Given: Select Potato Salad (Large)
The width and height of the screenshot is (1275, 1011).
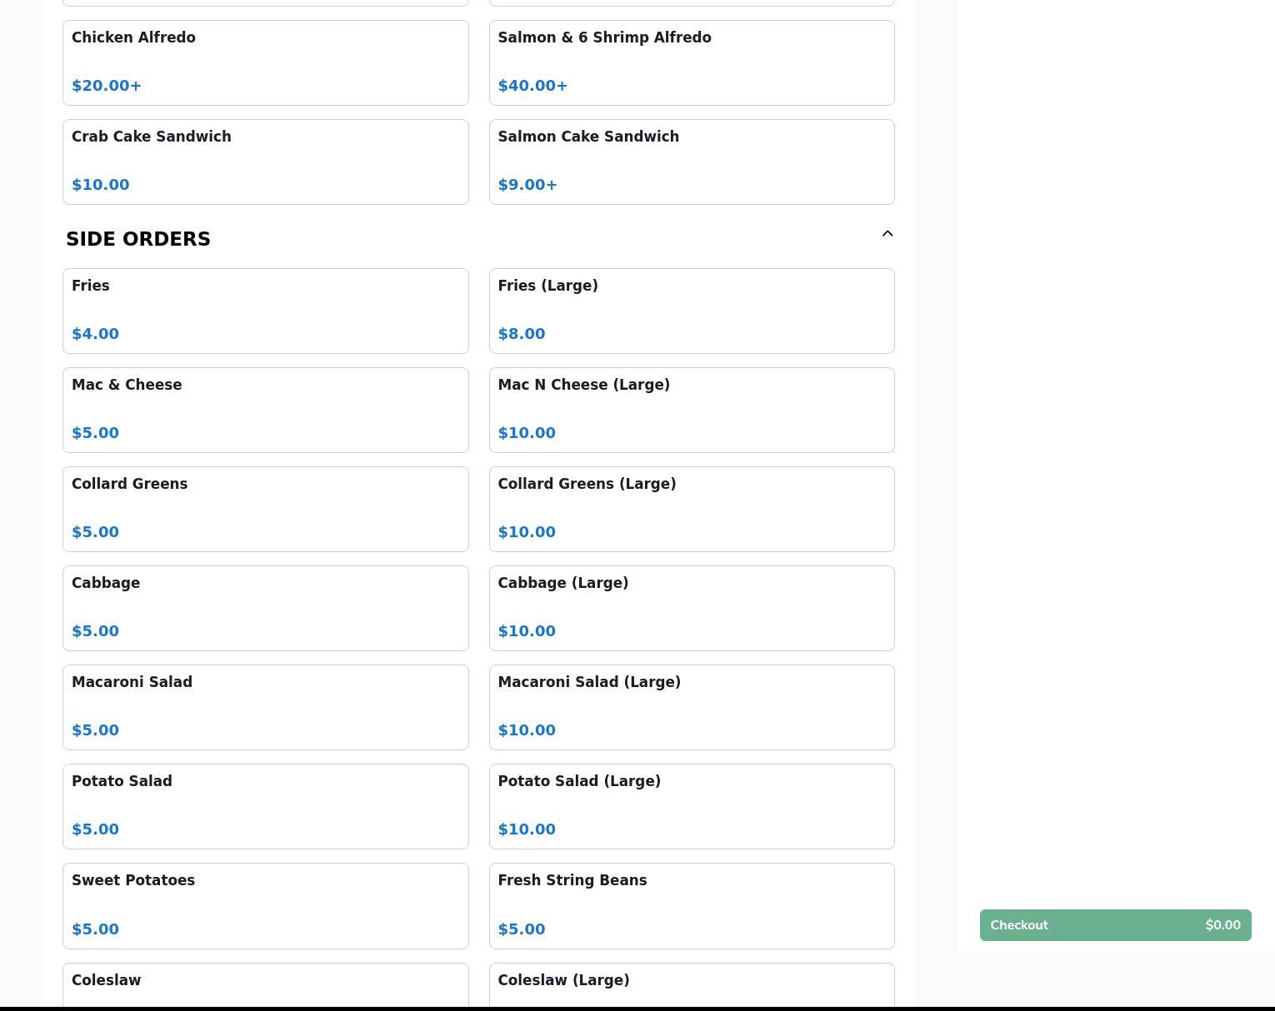Looking at the screenshot, I should (x=692, y=807).
